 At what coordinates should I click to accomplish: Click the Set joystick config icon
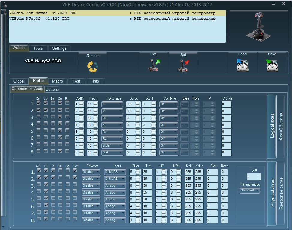pyautogui.click(x=183, y=66)
